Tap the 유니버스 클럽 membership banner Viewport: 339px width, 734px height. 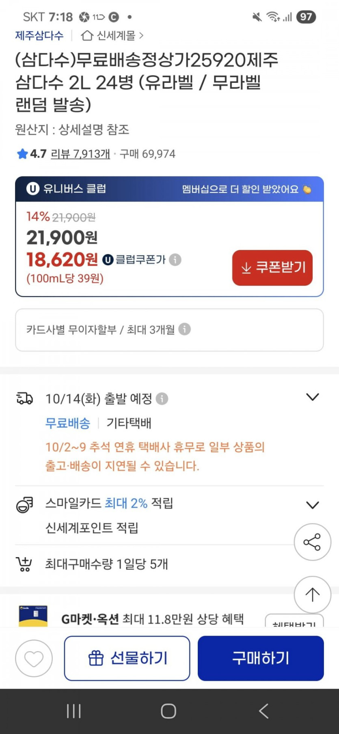pos(169,189)
